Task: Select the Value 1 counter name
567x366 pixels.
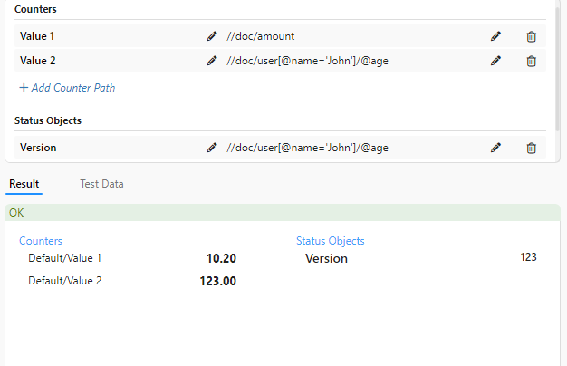Action: pyautogui.click(x=37, y=36)
